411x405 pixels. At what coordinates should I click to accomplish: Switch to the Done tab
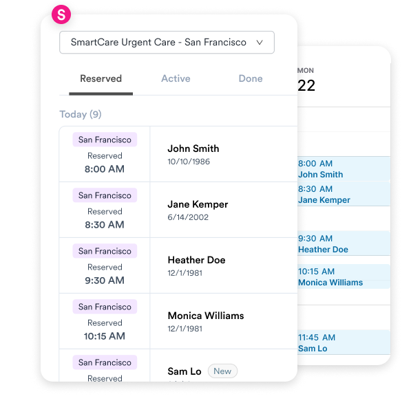(x=251, y=79)
